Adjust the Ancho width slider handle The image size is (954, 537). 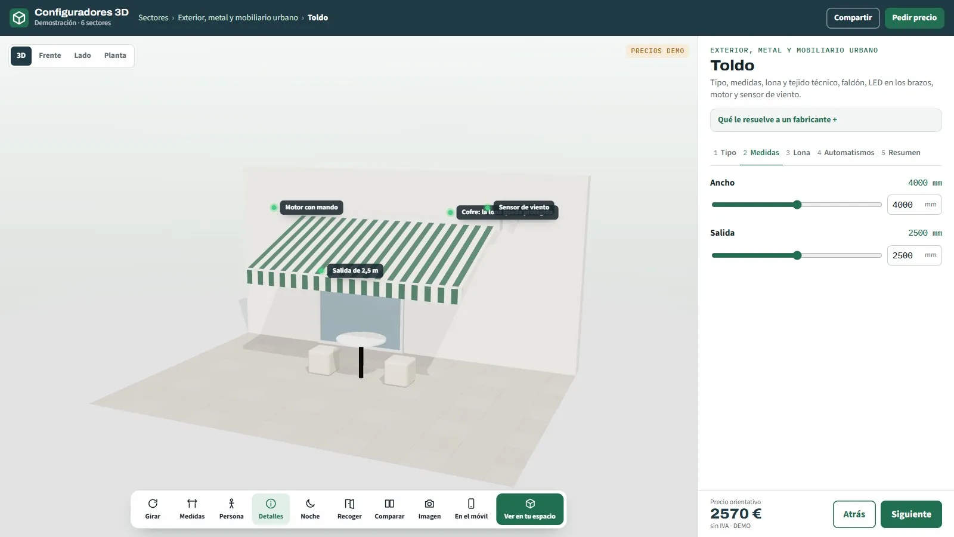[x=797, y=205]
